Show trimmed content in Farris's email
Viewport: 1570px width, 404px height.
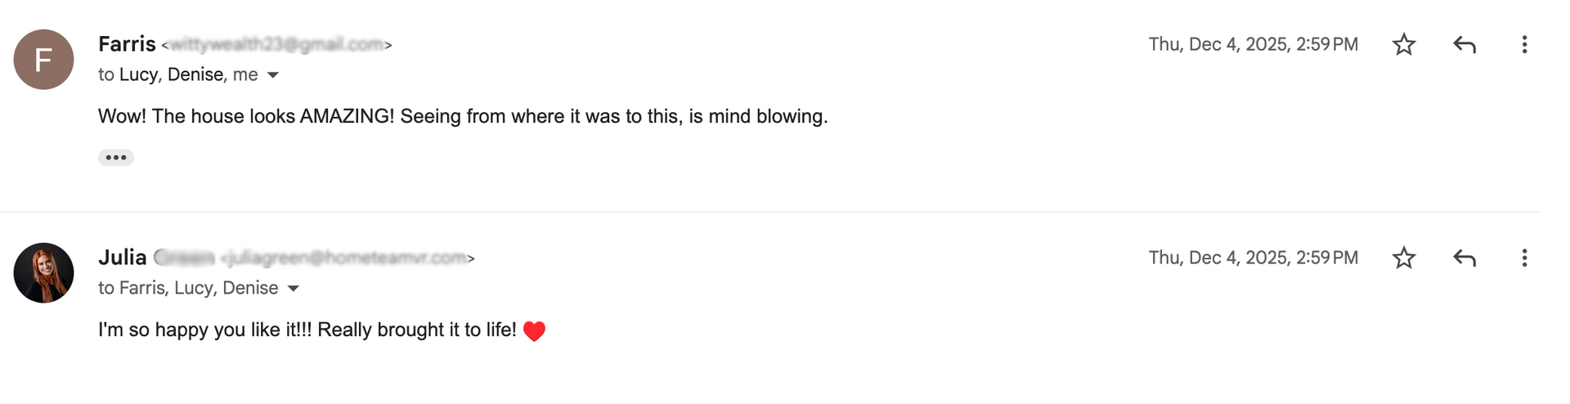(x=116, y=157)
